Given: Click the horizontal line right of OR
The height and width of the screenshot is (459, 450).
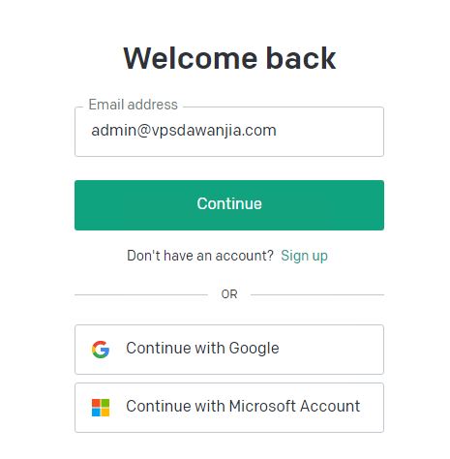Looking at the screenshot, I should pos(317,294).
